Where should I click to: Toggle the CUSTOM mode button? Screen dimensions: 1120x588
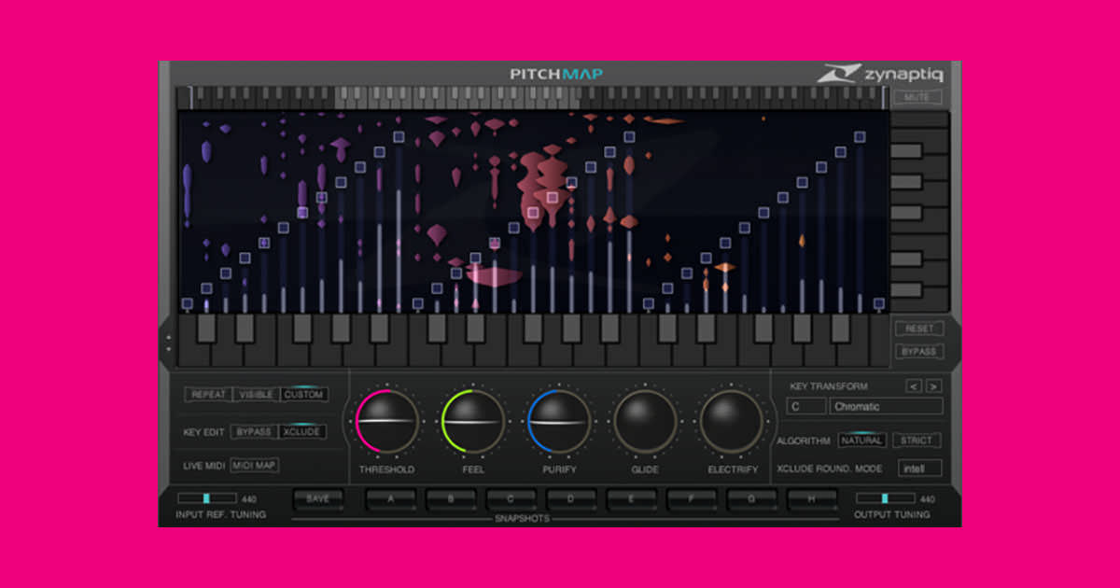(304, 395)
